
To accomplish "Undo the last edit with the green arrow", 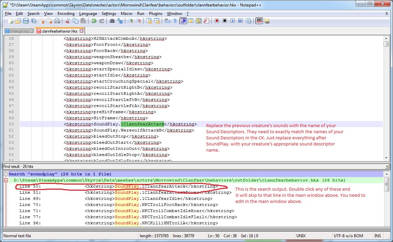I will [94, 21].
